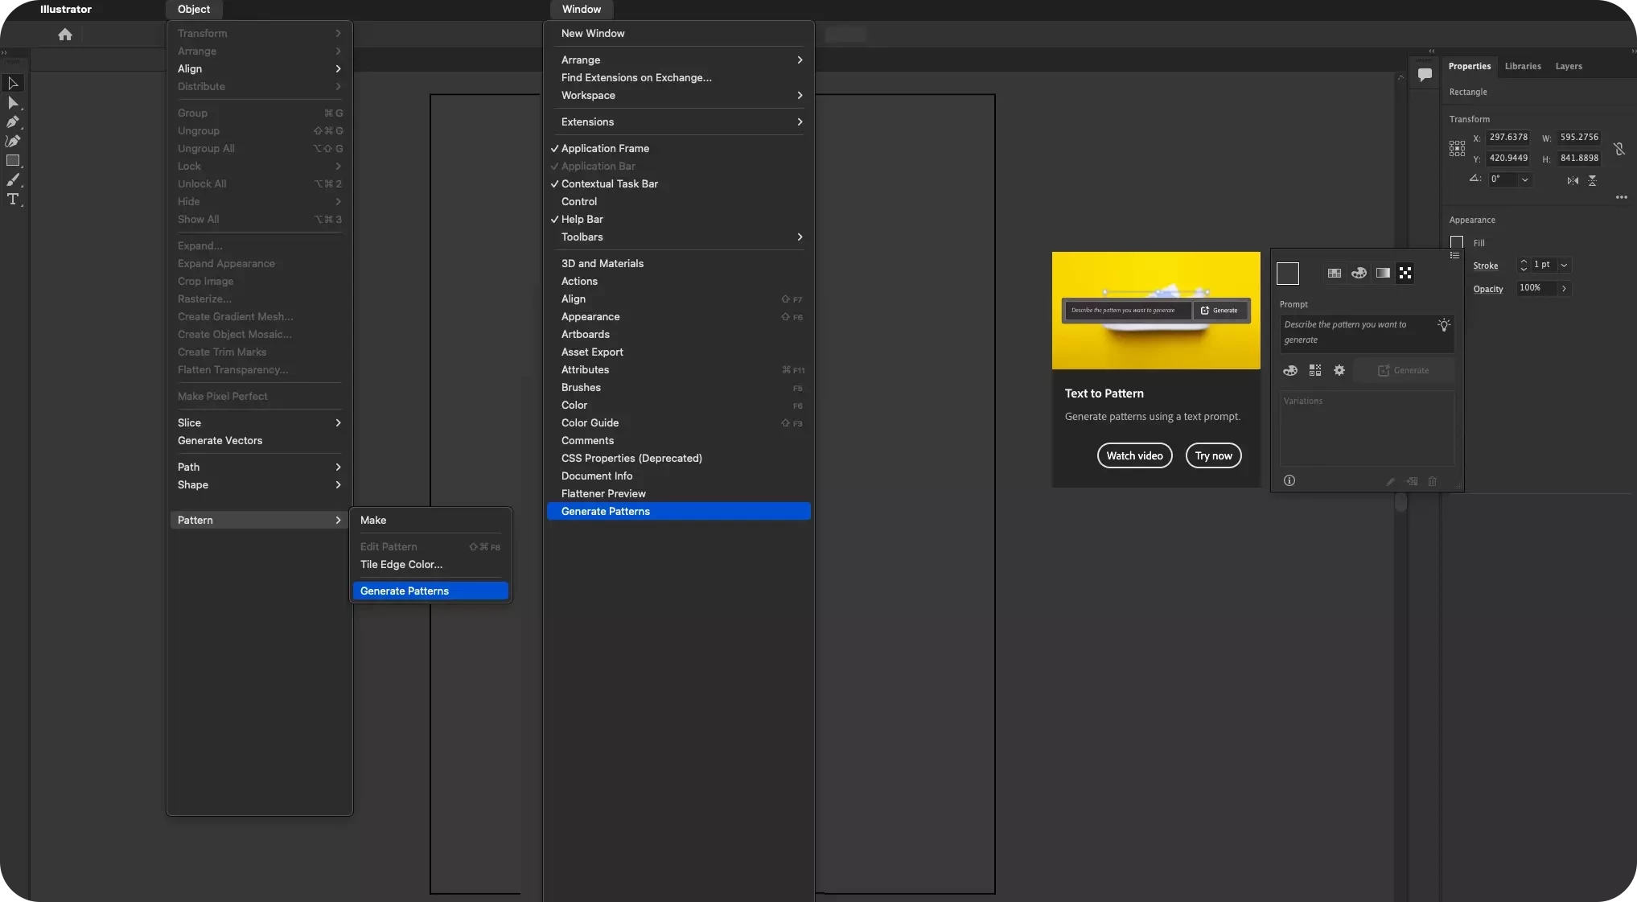Toggle the Contextual Task Bar option
The width and height of the screenshot is (1637, 902).
[x=609, y=183]
